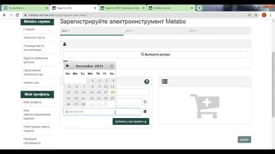Switch to the metabo-service browser tab
This screenshot has width=275, height=154.
[171, 8]
